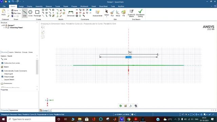This screenshot has height=122, width=217.
Task: Click the options panel vertical scrollbar
Action: (37, 67)
